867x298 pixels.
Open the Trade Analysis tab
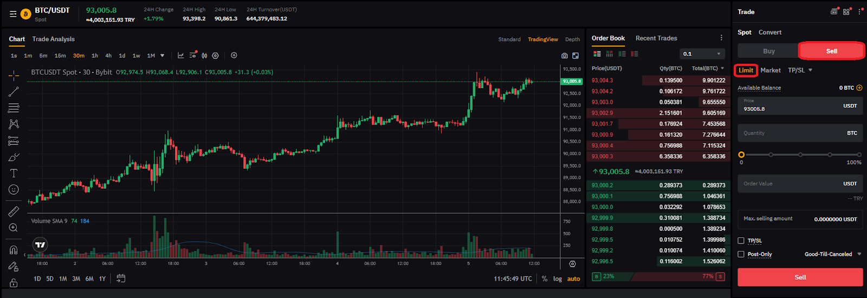54,39
